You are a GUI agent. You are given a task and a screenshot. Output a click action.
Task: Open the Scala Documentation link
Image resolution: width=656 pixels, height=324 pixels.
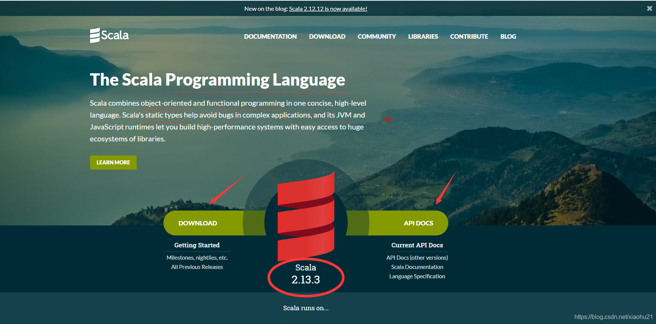[417, 267]
